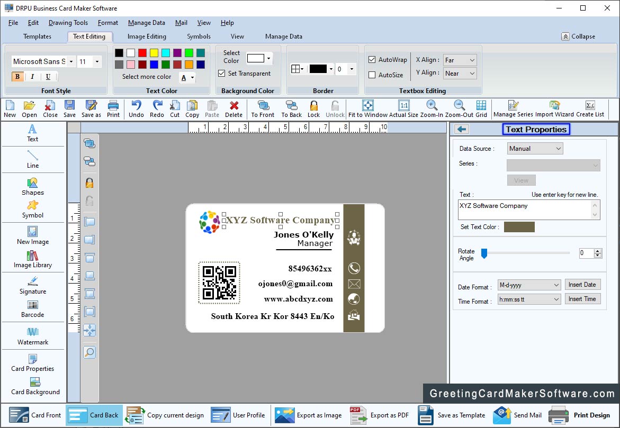
Task: Pick the red text color swatch
Action: click(x=142, y=53)
